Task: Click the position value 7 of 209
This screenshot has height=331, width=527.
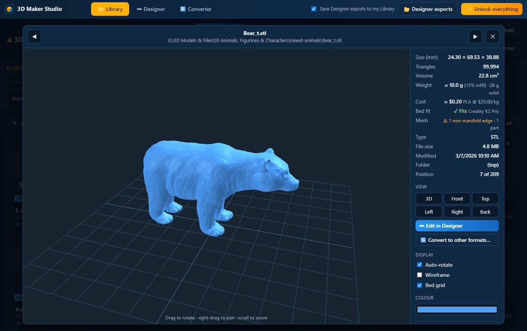Action: (x=489, y=174)
